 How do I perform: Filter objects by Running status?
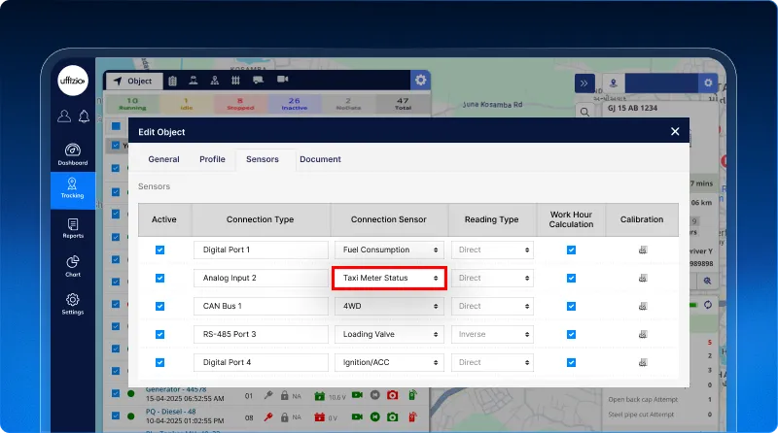click(x=132, y=104)
